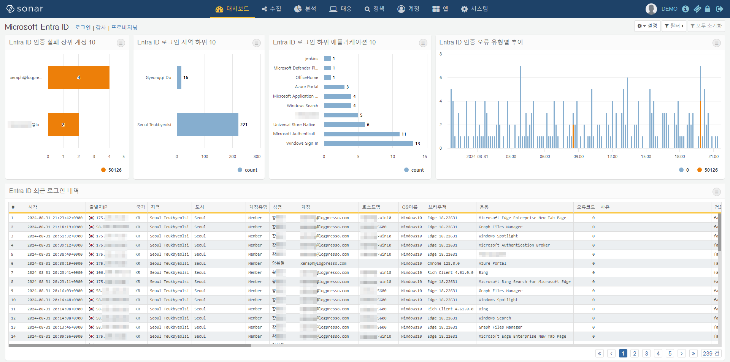Click timestamp 2024-08-31 21:23:42+0900

point(55,218)
